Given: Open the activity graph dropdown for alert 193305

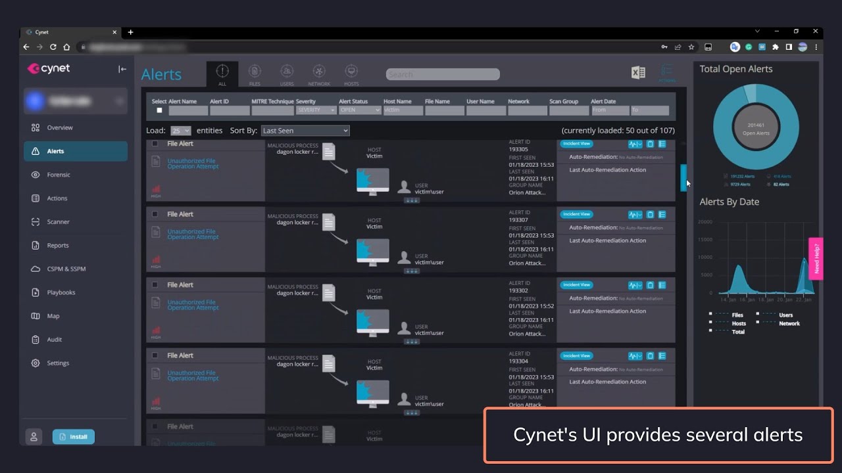Looking at the screenshot, I should (x=635, y=144).
